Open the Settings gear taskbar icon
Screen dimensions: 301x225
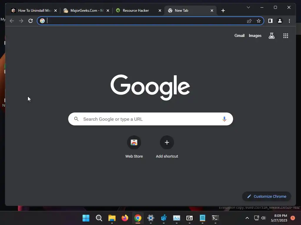(151, 218)
